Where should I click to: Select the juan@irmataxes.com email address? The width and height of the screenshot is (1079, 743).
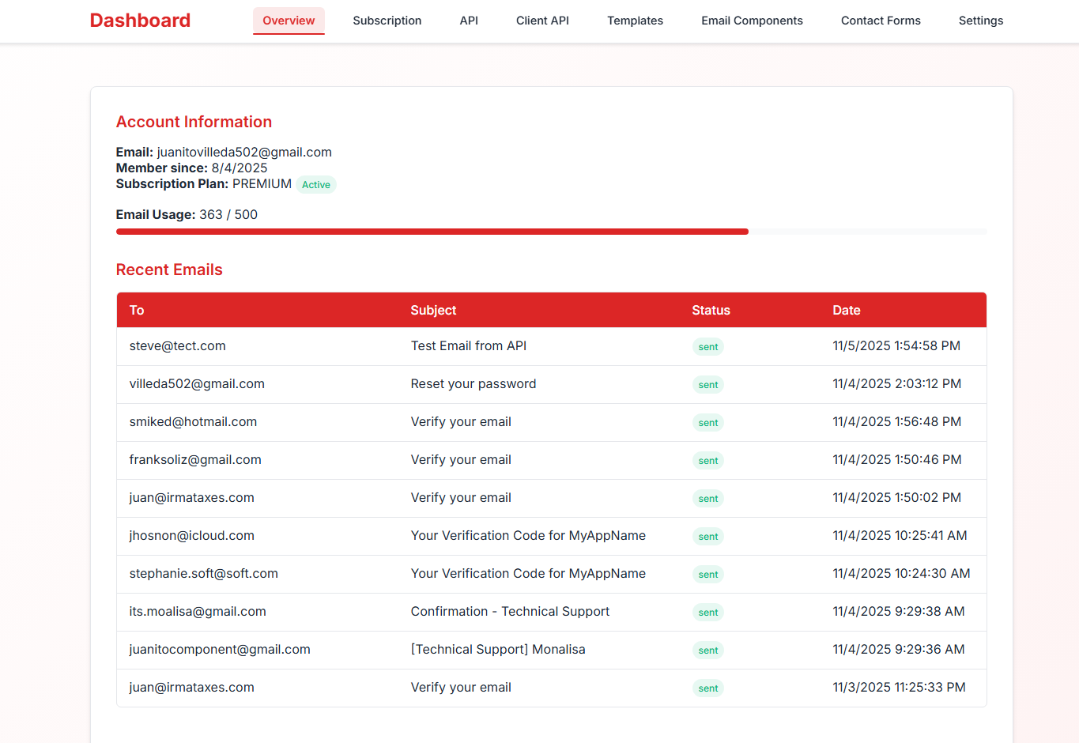(x=192, y=497)
